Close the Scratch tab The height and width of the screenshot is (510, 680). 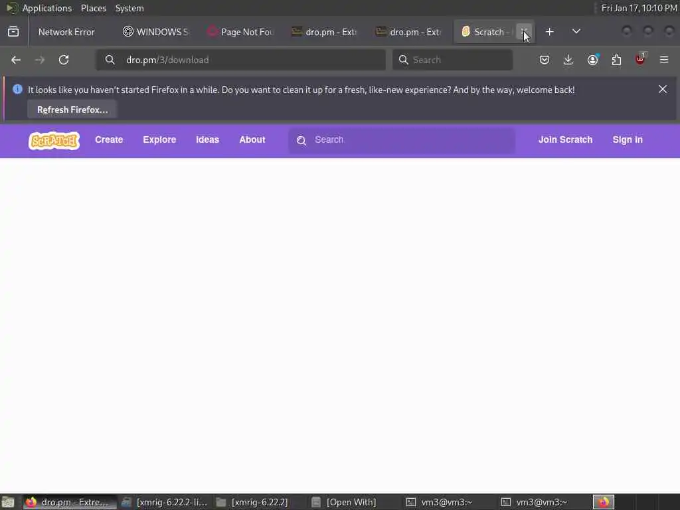coord(524,32)
